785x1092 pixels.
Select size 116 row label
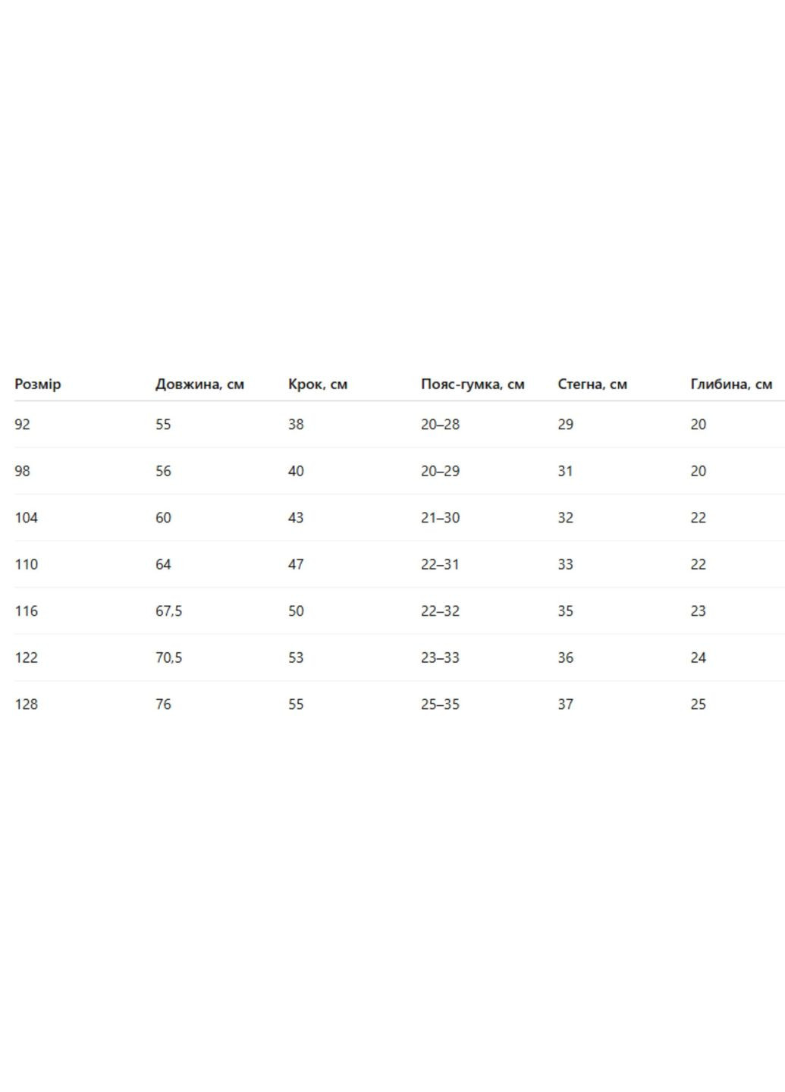27,611
